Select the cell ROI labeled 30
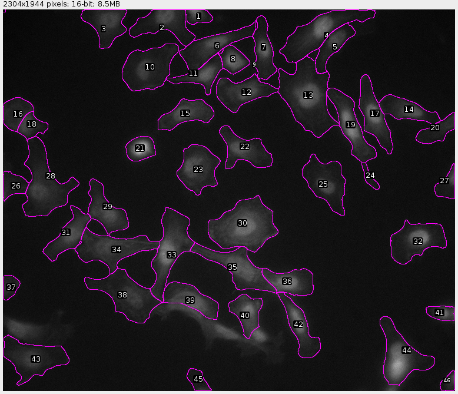 243,223
